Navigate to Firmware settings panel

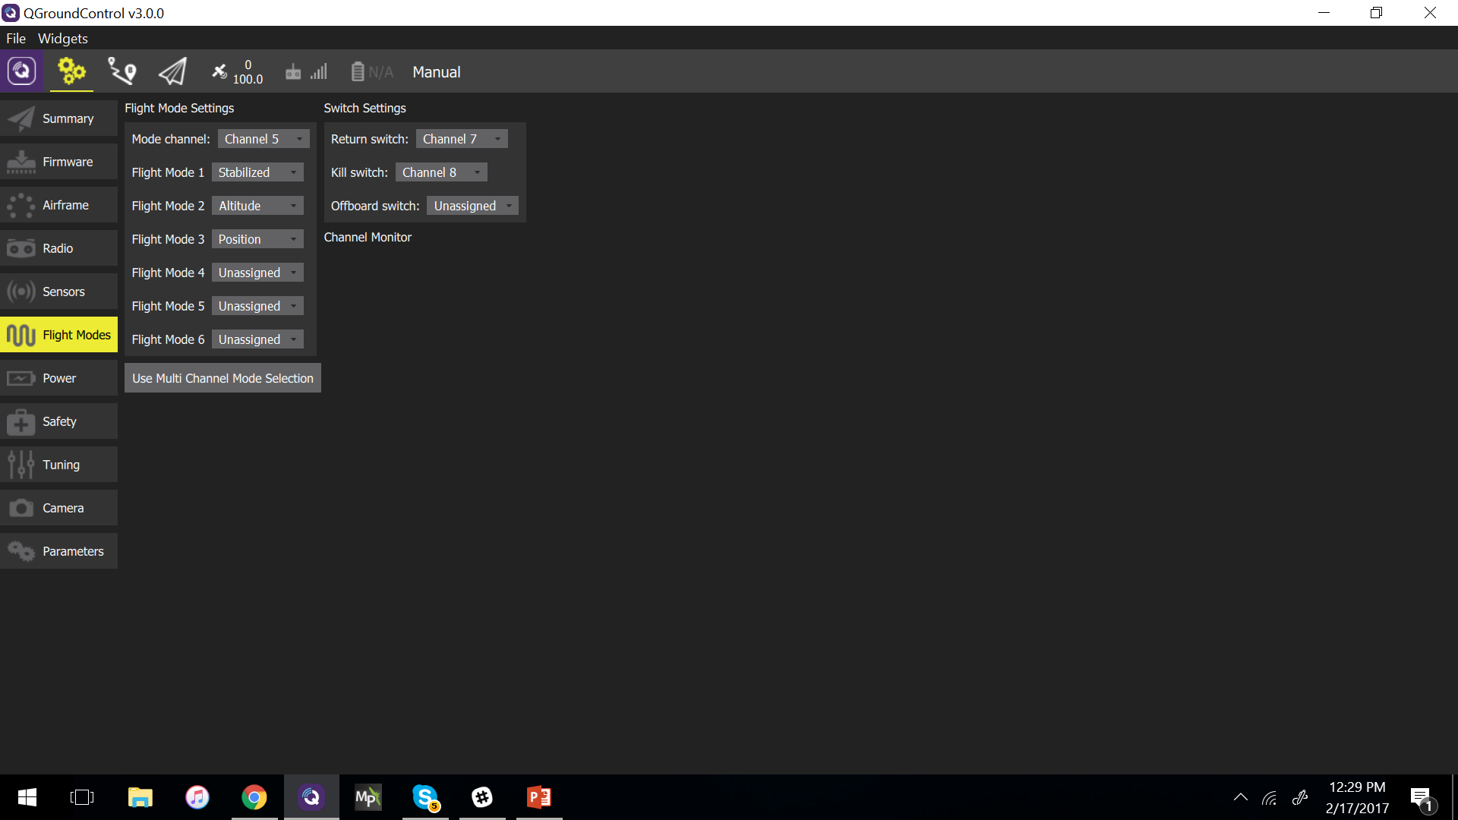tap(65, 161)
